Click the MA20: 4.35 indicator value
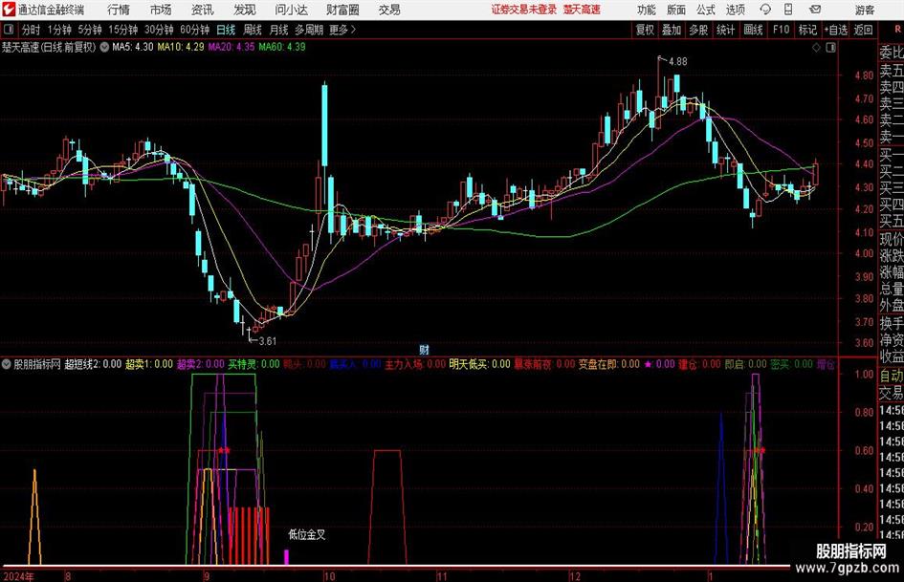The image size is (904, 582). tap(232, 47)
